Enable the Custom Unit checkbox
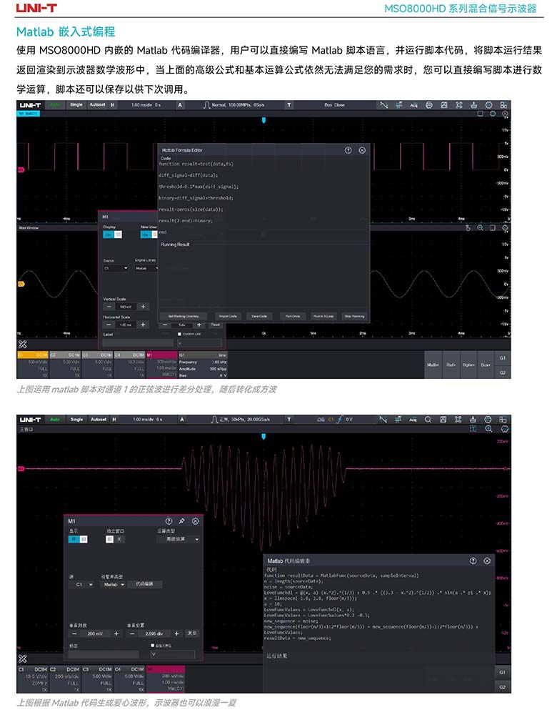This screenshot has width=557, height=720. point(179,334)
